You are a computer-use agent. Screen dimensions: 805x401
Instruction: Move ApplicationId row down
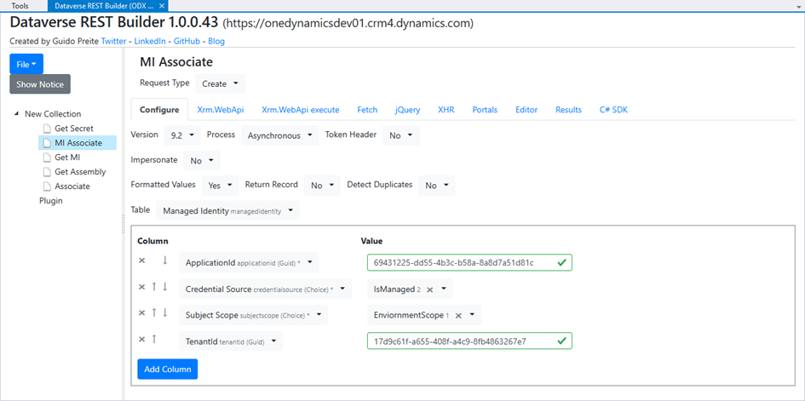pyautogui.click(x=164, y=261)
